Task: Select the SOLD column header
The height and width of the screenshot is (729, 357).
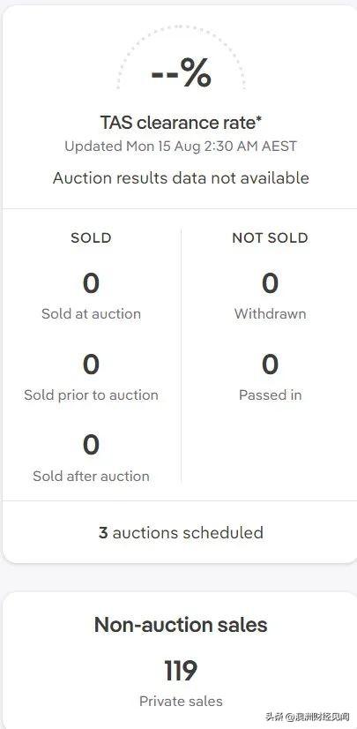Action: tap(91, 238)
